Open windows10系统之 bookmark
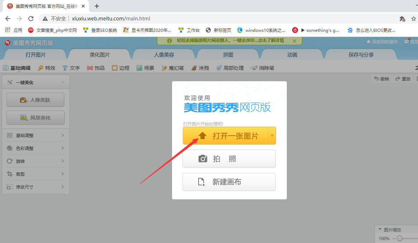Screen dimensions: 418x243 pos(261,30)
